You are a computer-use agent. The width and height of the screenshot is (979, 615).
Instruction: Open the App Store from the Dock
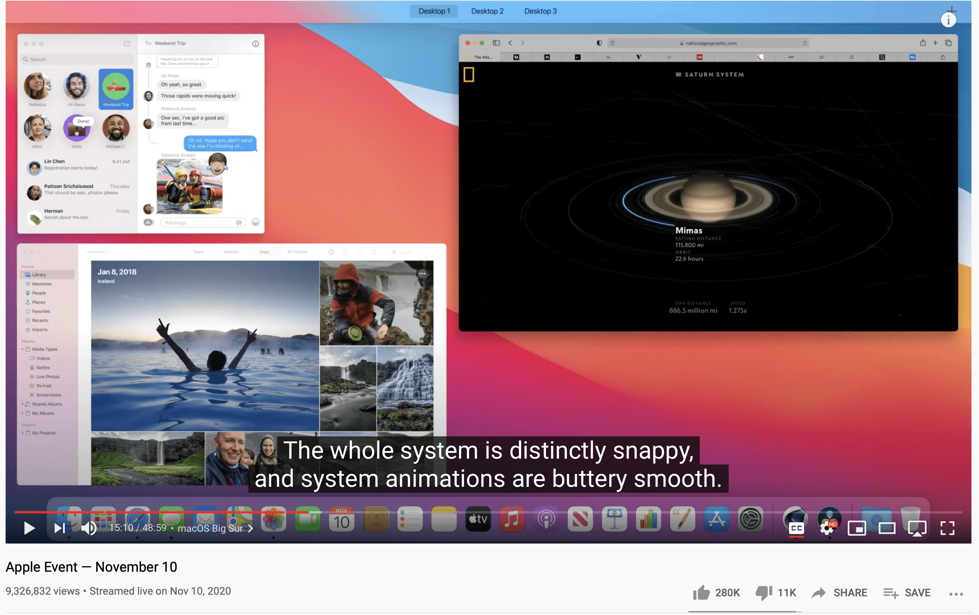tap(717, 519)
